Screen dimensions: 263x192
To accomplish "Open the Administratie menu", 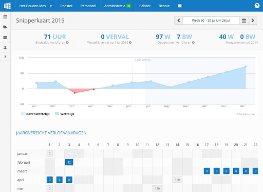I will (118, 6).
